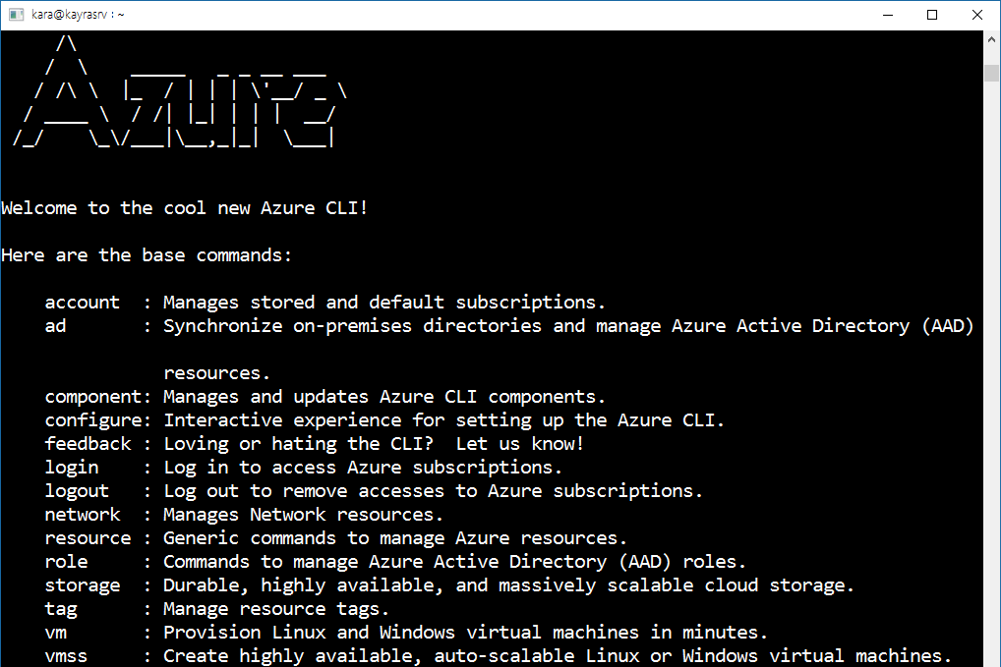1001x667 pixels.
Task: Click 'Log in to access Azure subscriptions.' text
Action: (363, 468)
